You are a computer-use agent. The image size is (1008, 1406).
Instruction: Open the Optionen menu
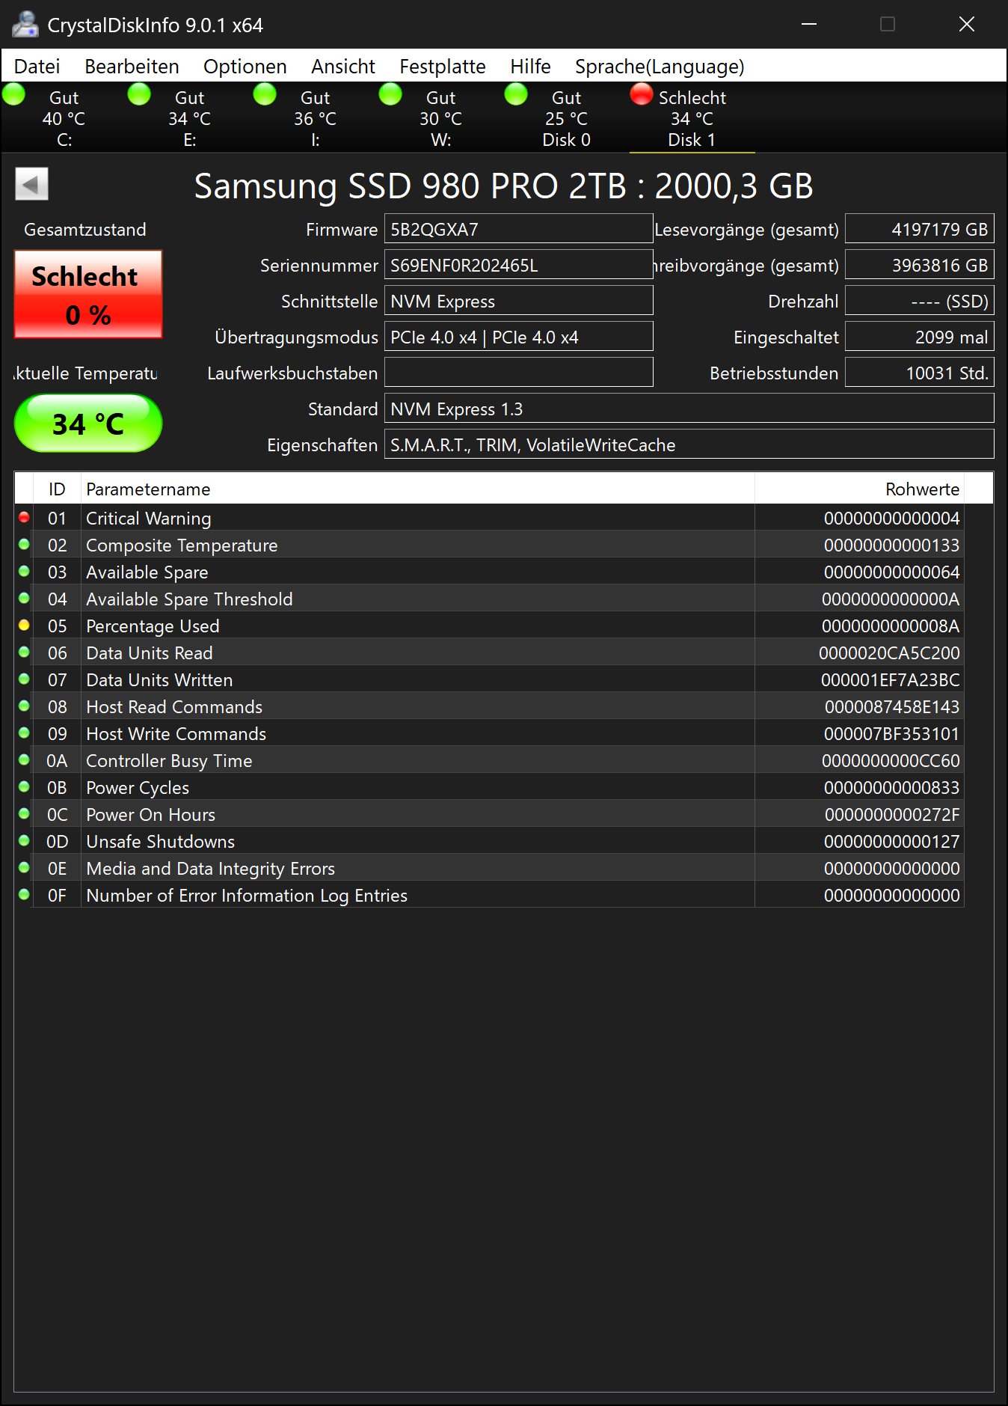pyautogui.click(x=245, y=67)
